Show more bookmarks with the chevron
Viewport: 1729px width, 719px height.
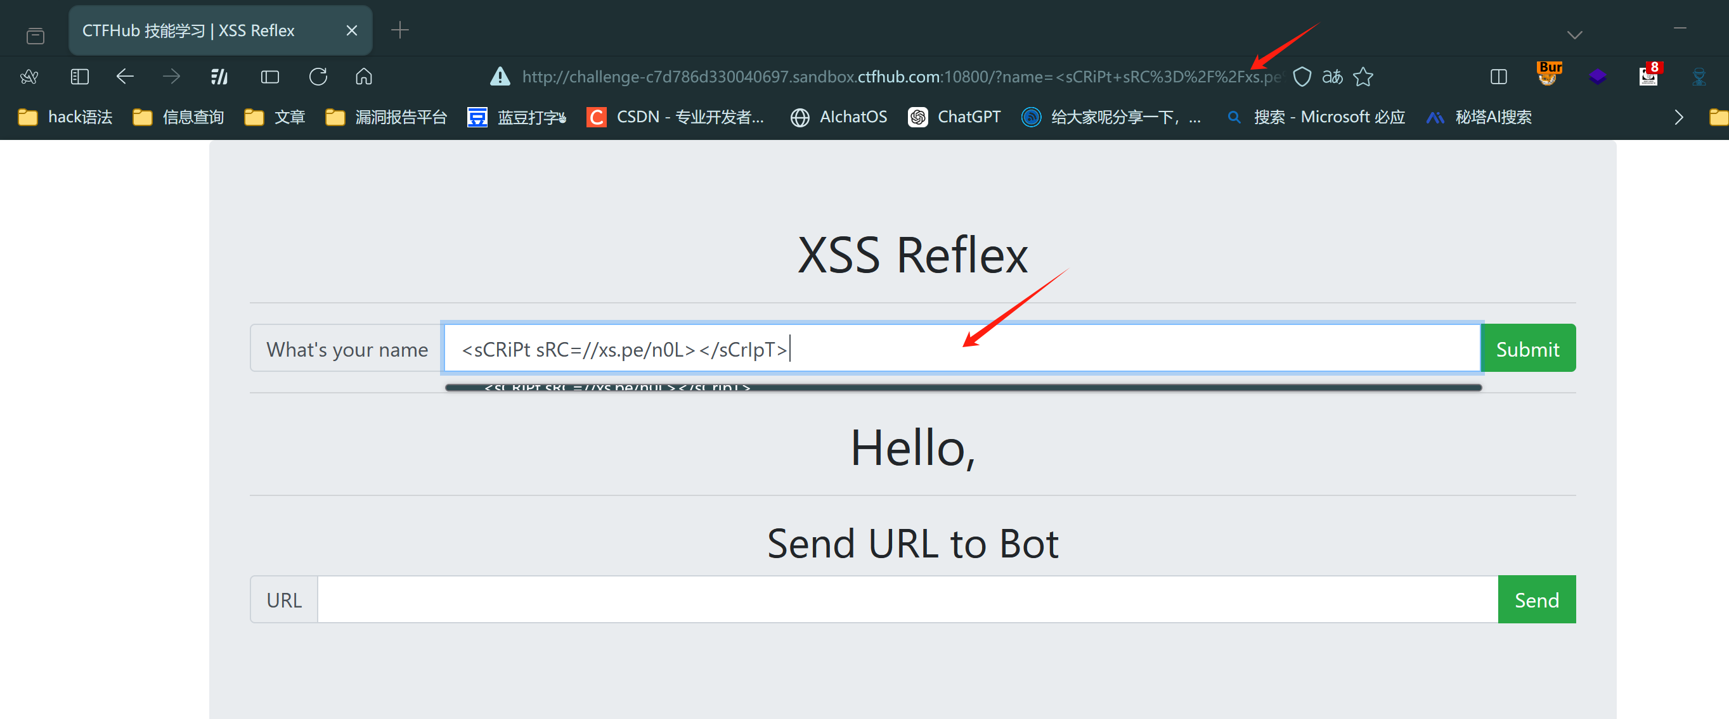pyautogui.click(x=1678, y=117)
